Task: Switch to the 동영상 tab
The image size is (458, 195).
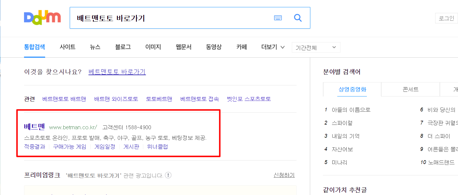Action: (214, 47)
